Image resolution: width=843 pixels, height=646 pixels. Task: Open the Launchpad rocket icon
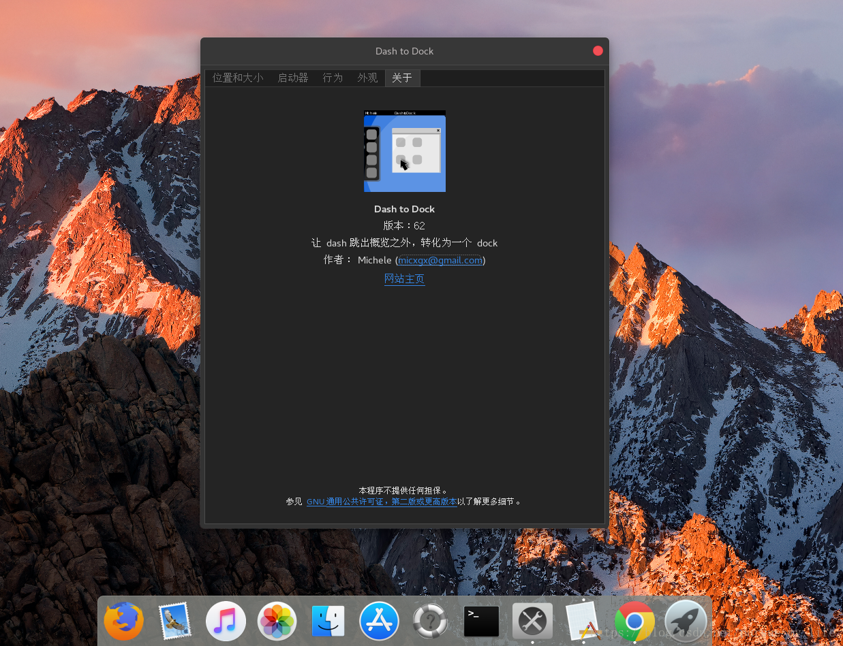[x=686, y=621]
